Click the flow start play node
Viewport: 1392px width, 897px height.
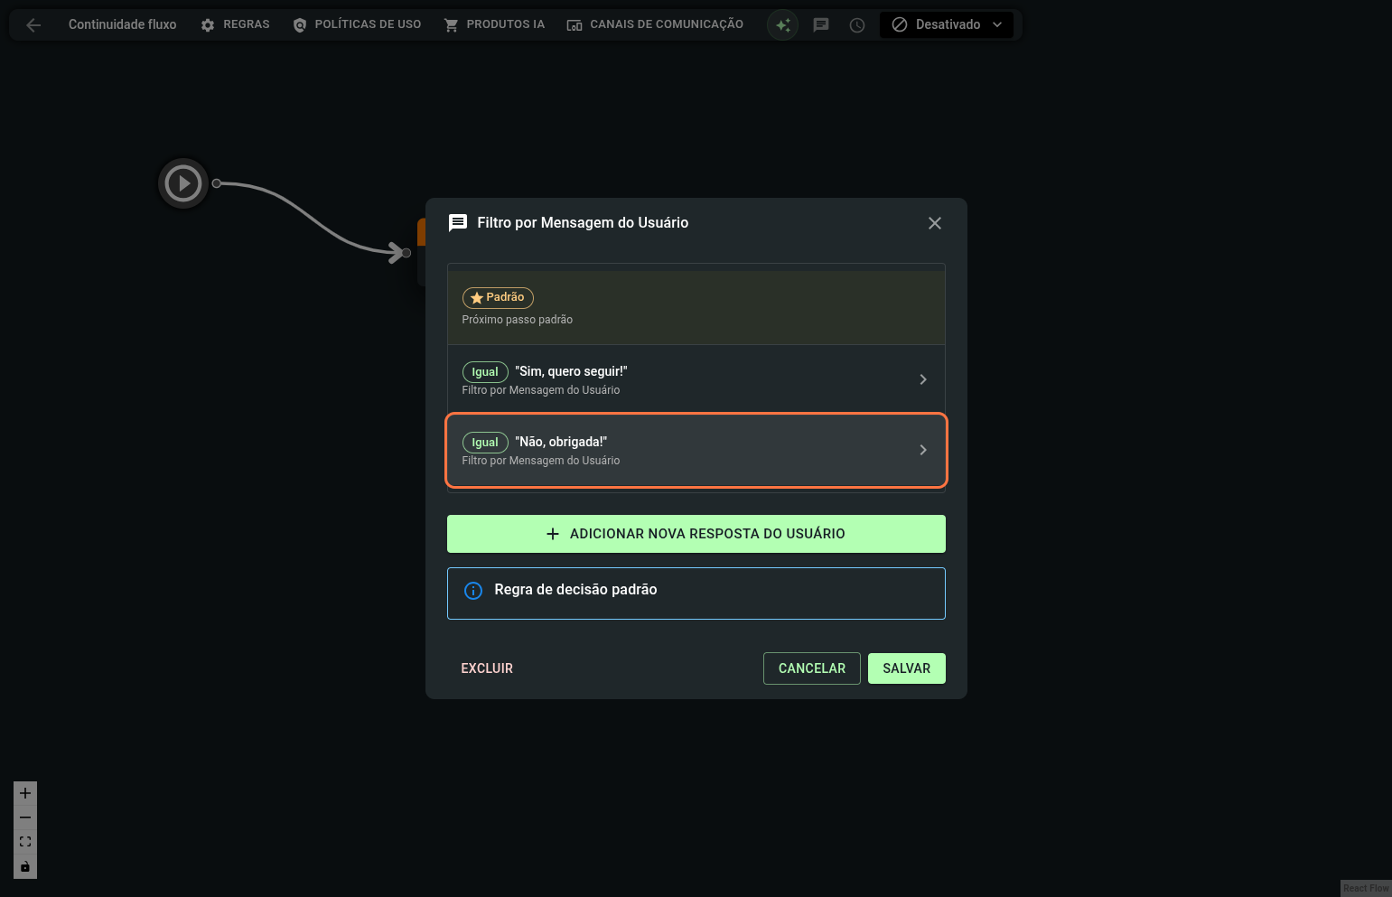pyautogui.click(x=183, y=183)
